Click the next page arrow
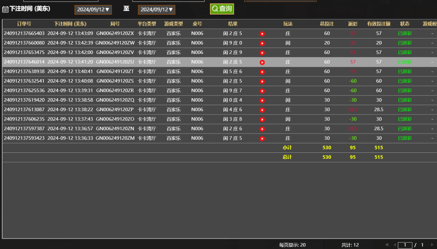437x249 pixels. tap(432, 245)
